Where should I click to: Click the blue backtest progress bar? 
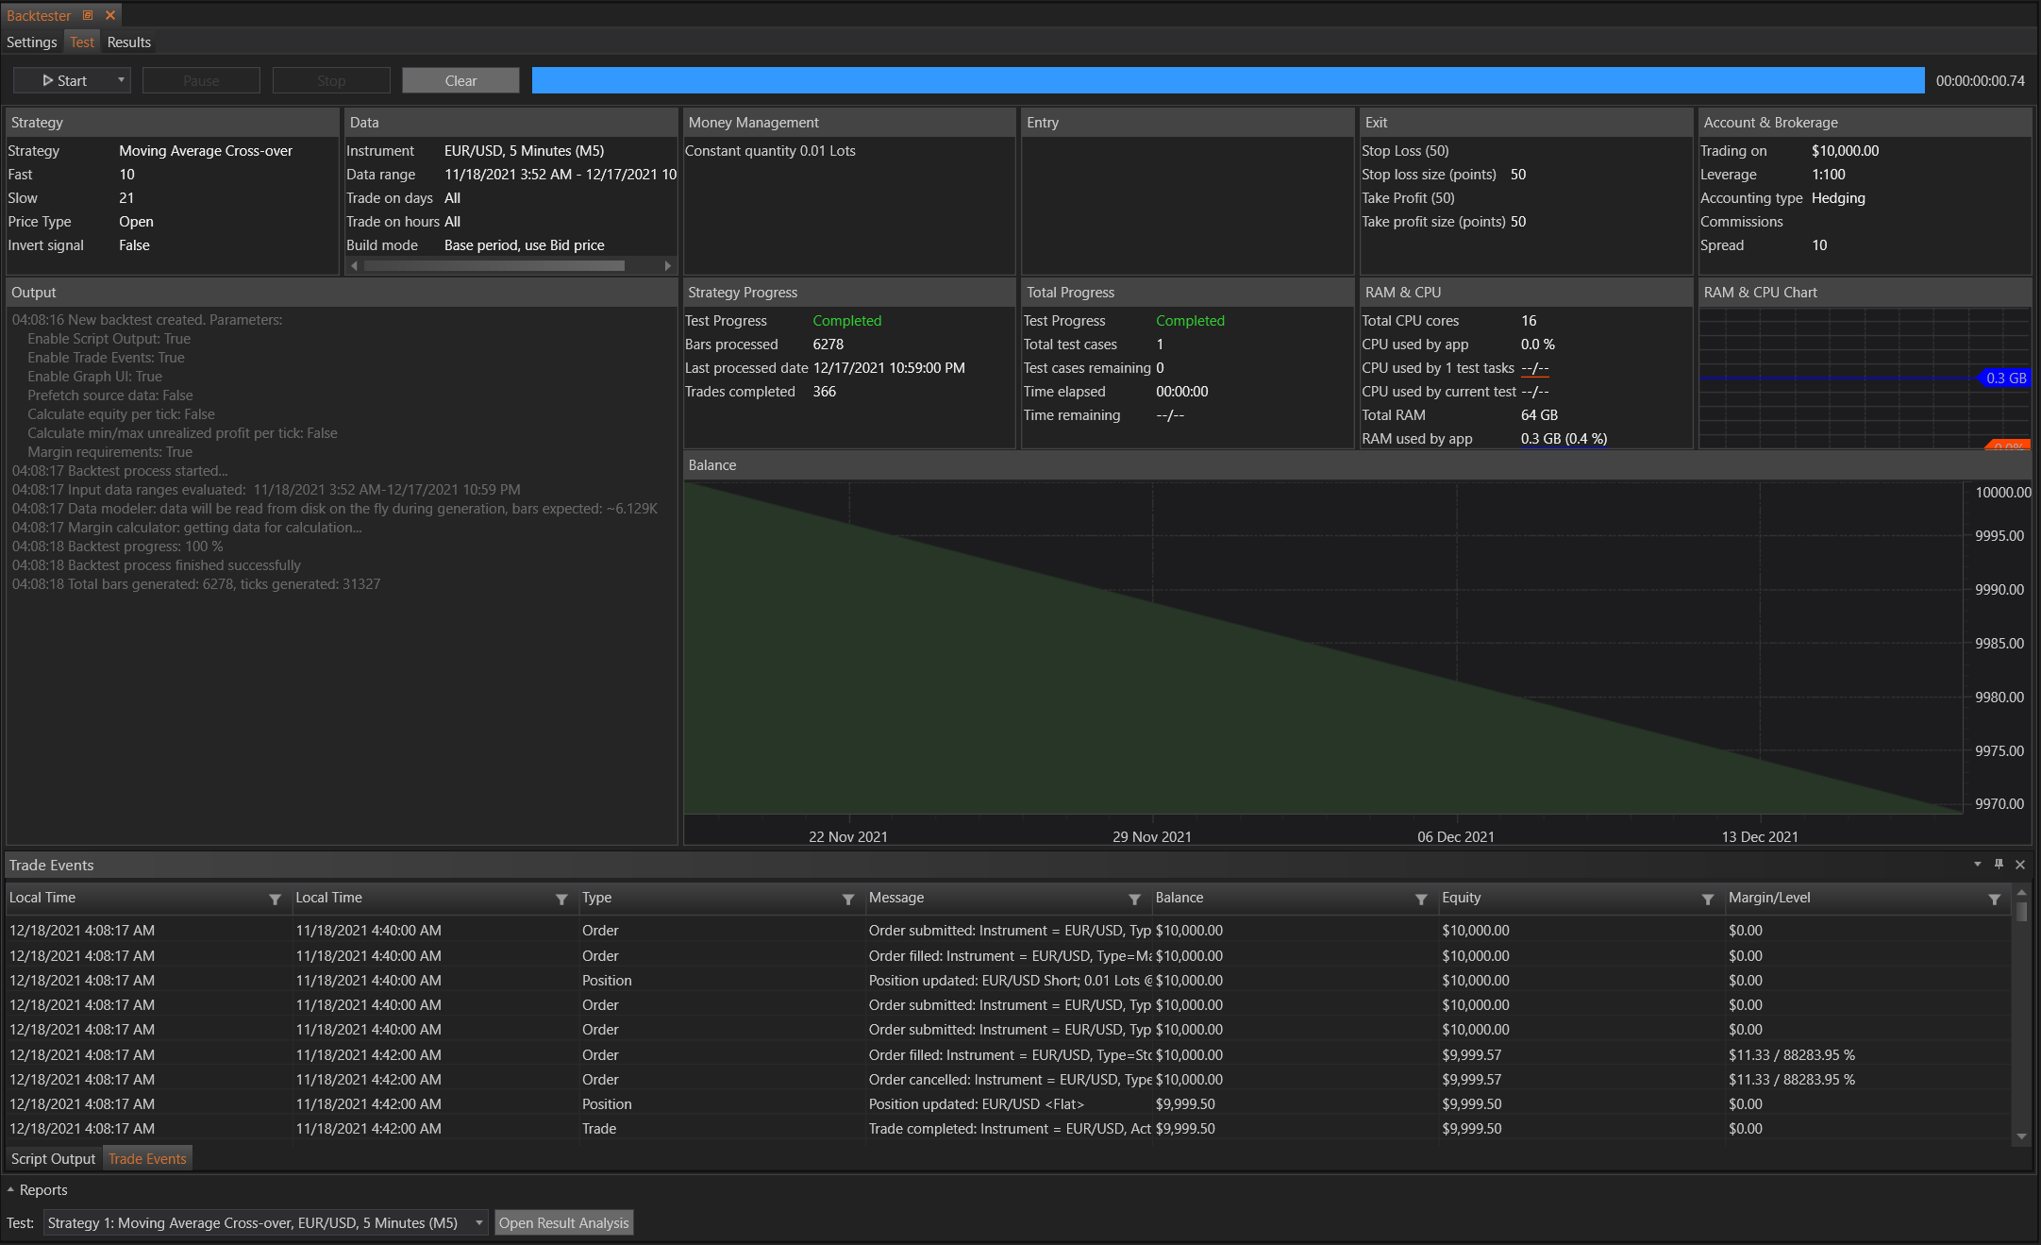pyautogui.click(x=1227, y=80)
